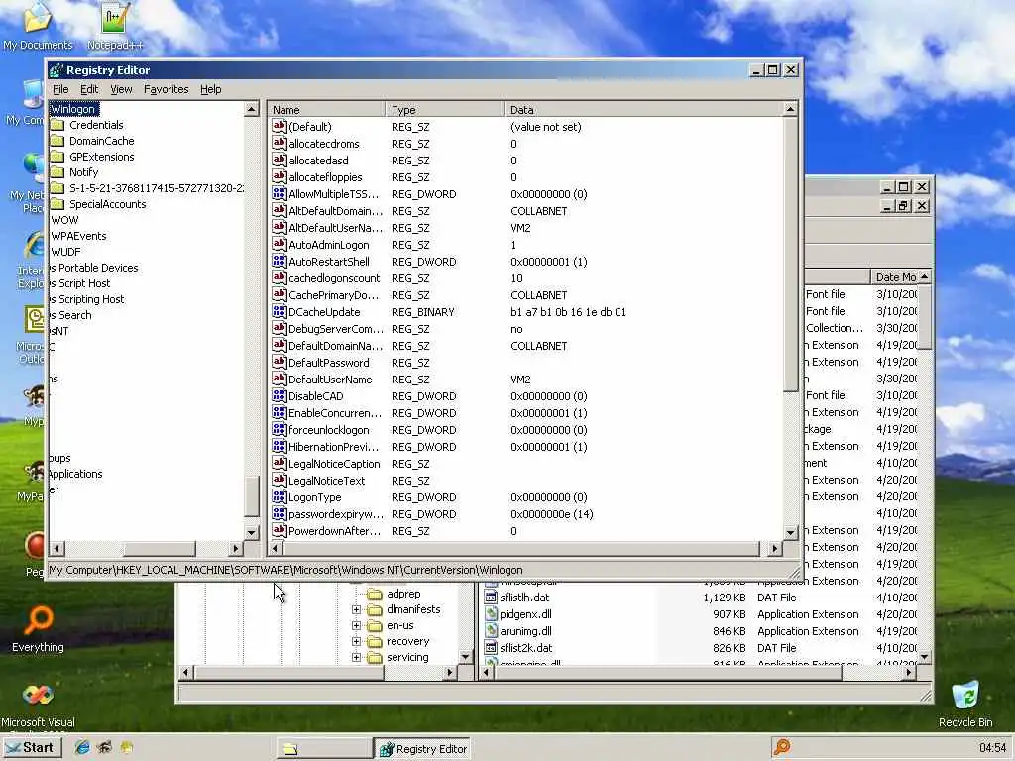
Task: Click the PowerdownAfter value icon
Action: (279, 530)
